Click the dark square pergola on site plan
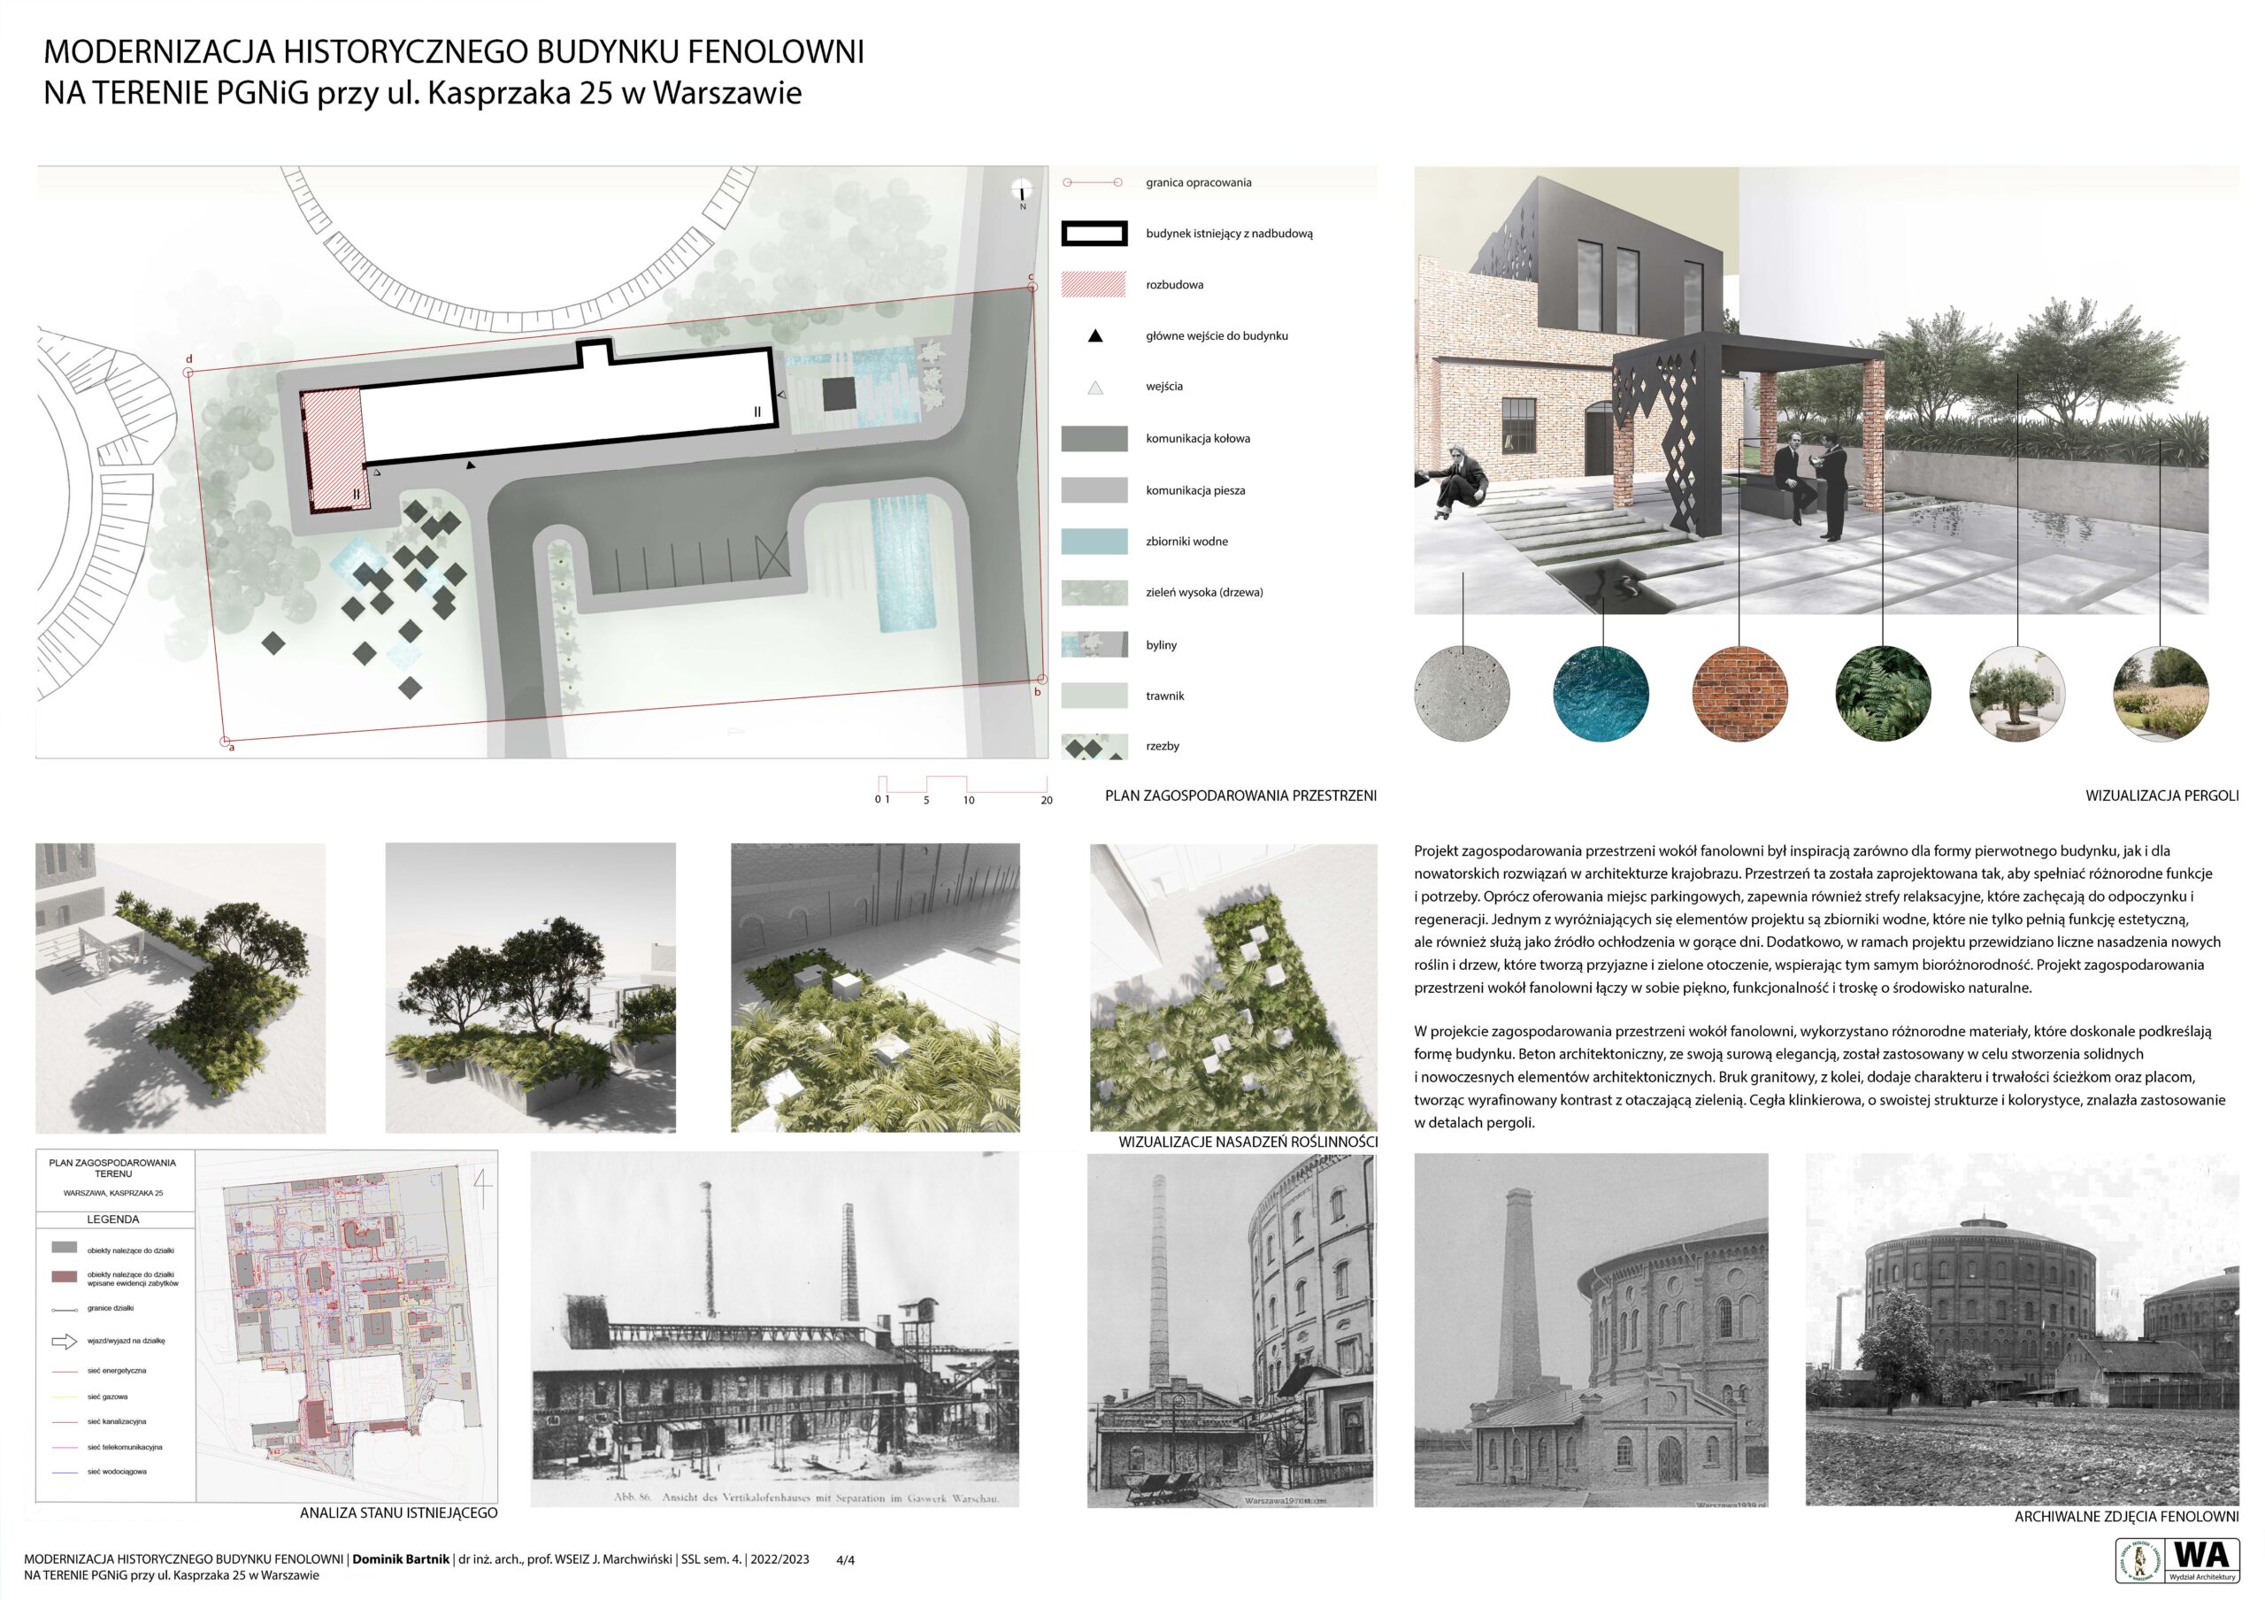This screenshot has width=2265, height=1600. 840,394
